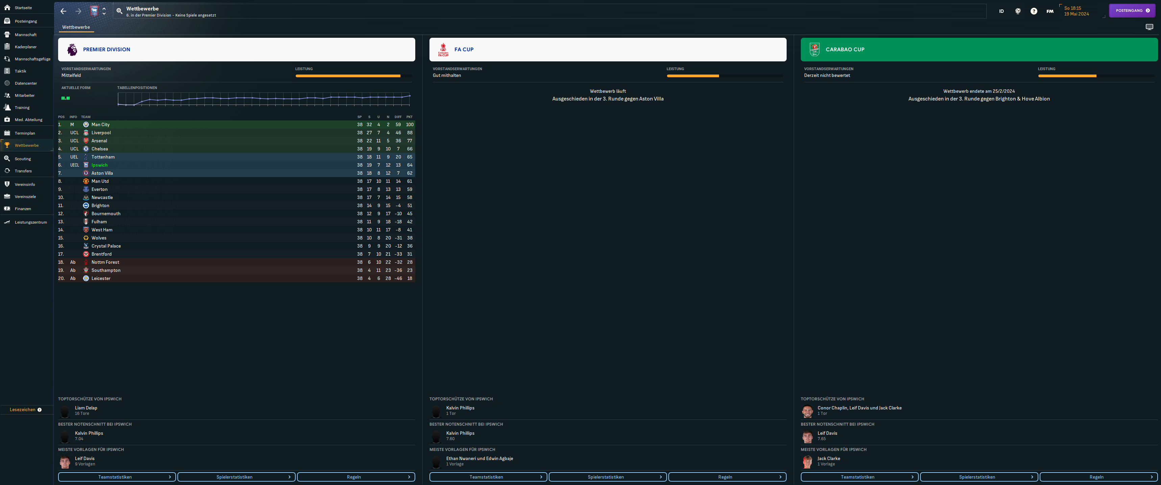Click the Aktuelle Form green bars
This screenshot has height=485, width=1161.
point(66,98)
